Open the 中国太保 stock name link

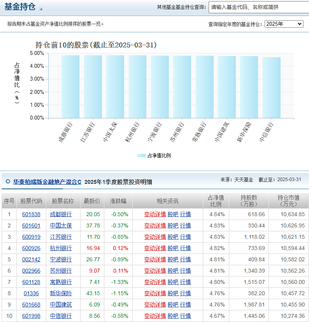tap(61, 225)
